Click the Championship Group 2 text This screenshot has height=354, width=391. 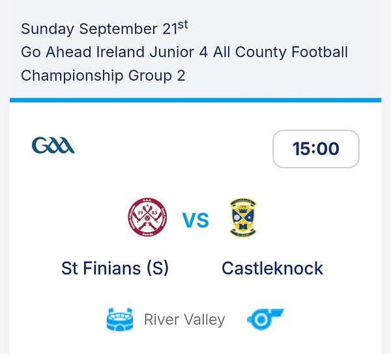pyautogui.click(x=103, y=75)
